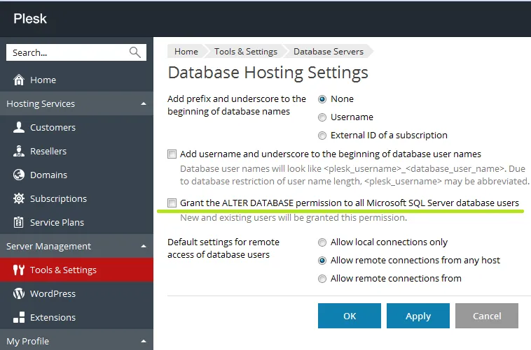Click the Service Plans icon
531x350 pixels.
19,223
